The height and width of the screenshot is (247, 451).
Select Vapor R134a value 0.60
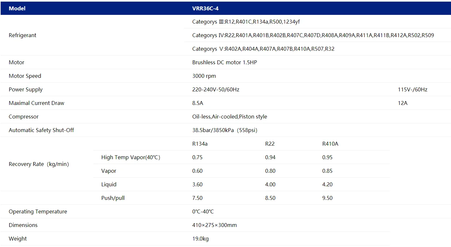(x=197, y=171)
